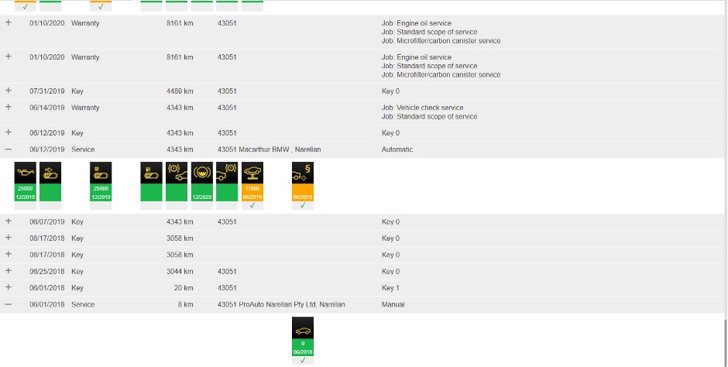
Task: Open the vehicle check lift icon
Action: pos(252,173)
